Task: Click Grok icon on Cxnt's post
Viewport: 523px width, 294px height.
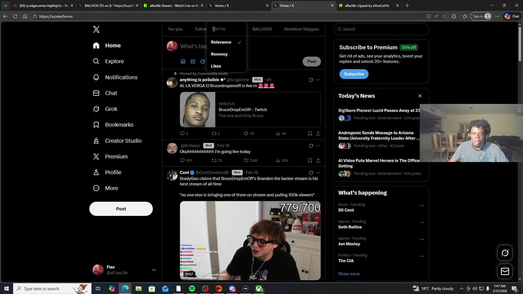Action: (x=311, y=173)
